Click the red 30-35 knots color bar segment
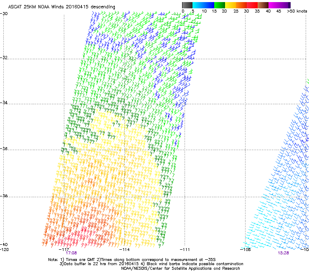The height and width of the screenshot is (271, 309). [252, 5]
